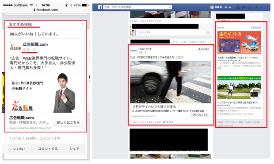The width and height of the screenshot is (274, 164).
Task: Tap 88人がいいね！しています。 text on mobile
Action: coord(34,34)
